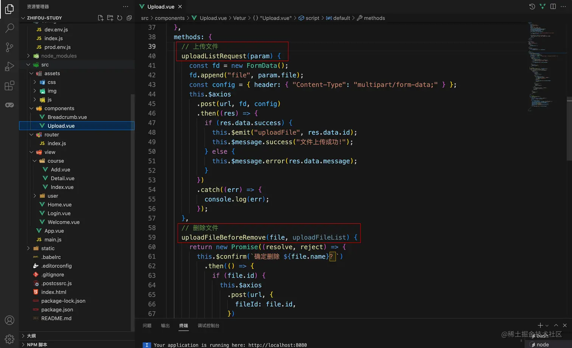572x348 pixels.
Task: Switch to the 问题 problems tab
Action: point(147,325)
